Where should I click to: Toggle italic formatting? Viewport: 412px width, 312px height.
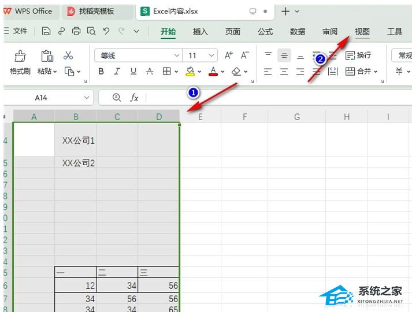click(117, 71)
